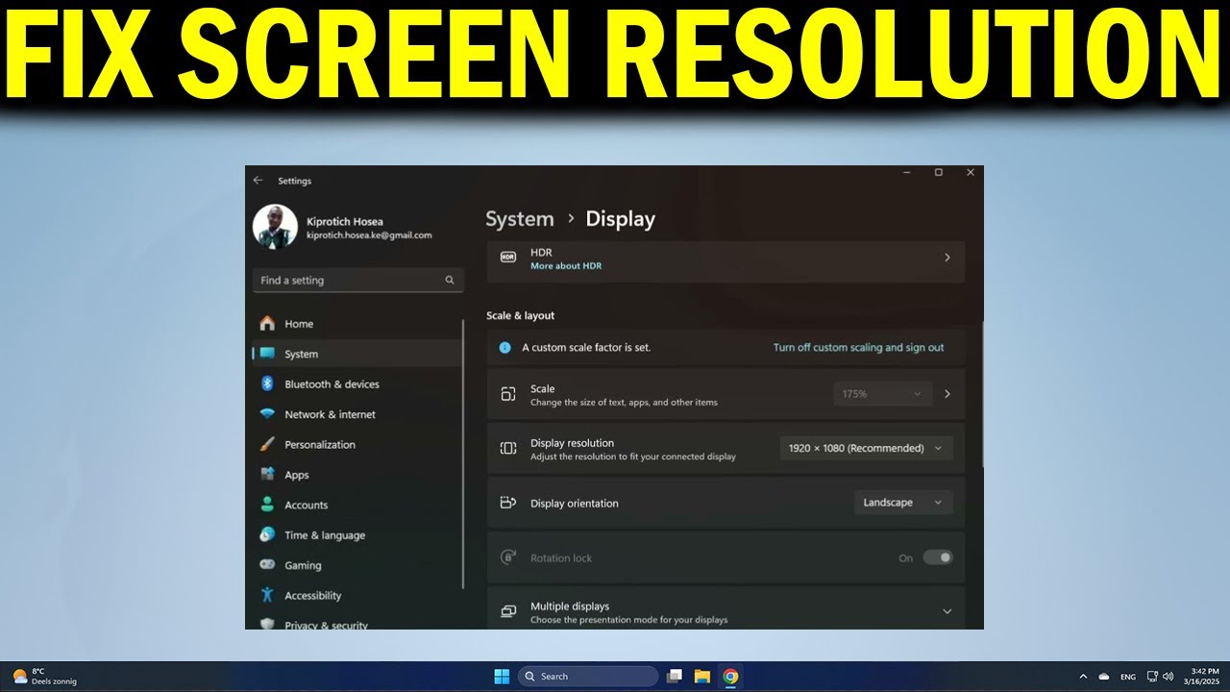Open Apps settings
The width and height of the screenshot is (1230, 692).
click(x=357, y=475)
